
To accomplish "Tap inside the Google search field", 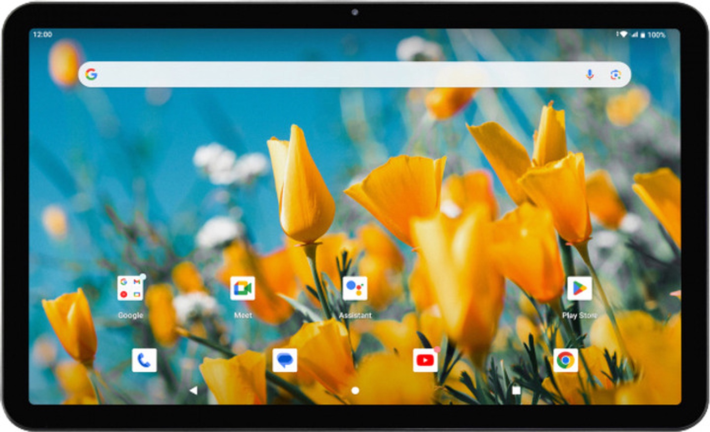I will 337,75.
